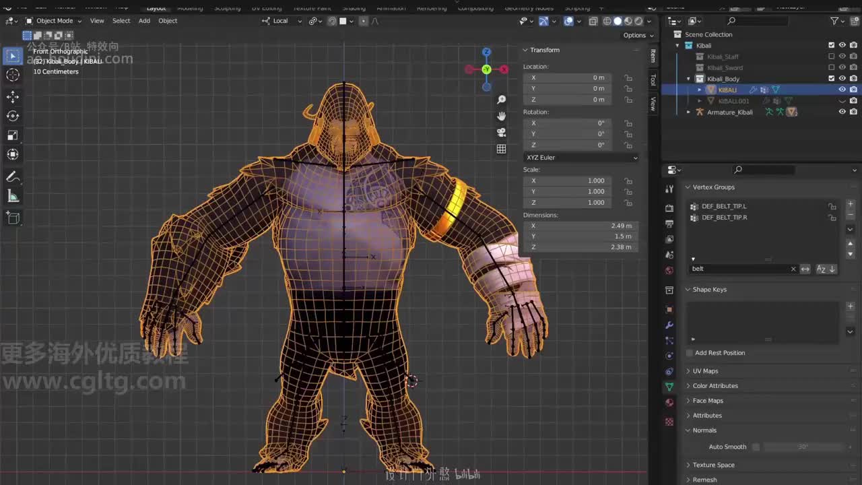Select the DEF_BELT_TIP.L vertex group
Screen dimensions: 862x485
pyautogui.click(x=724, y=206)
